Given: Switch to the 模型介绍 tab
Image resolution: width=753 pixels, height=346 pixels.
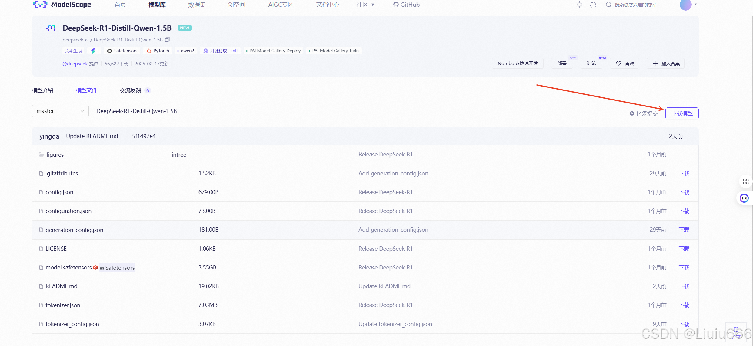Looking at the screenshot, I should click(x=43, y=90).
